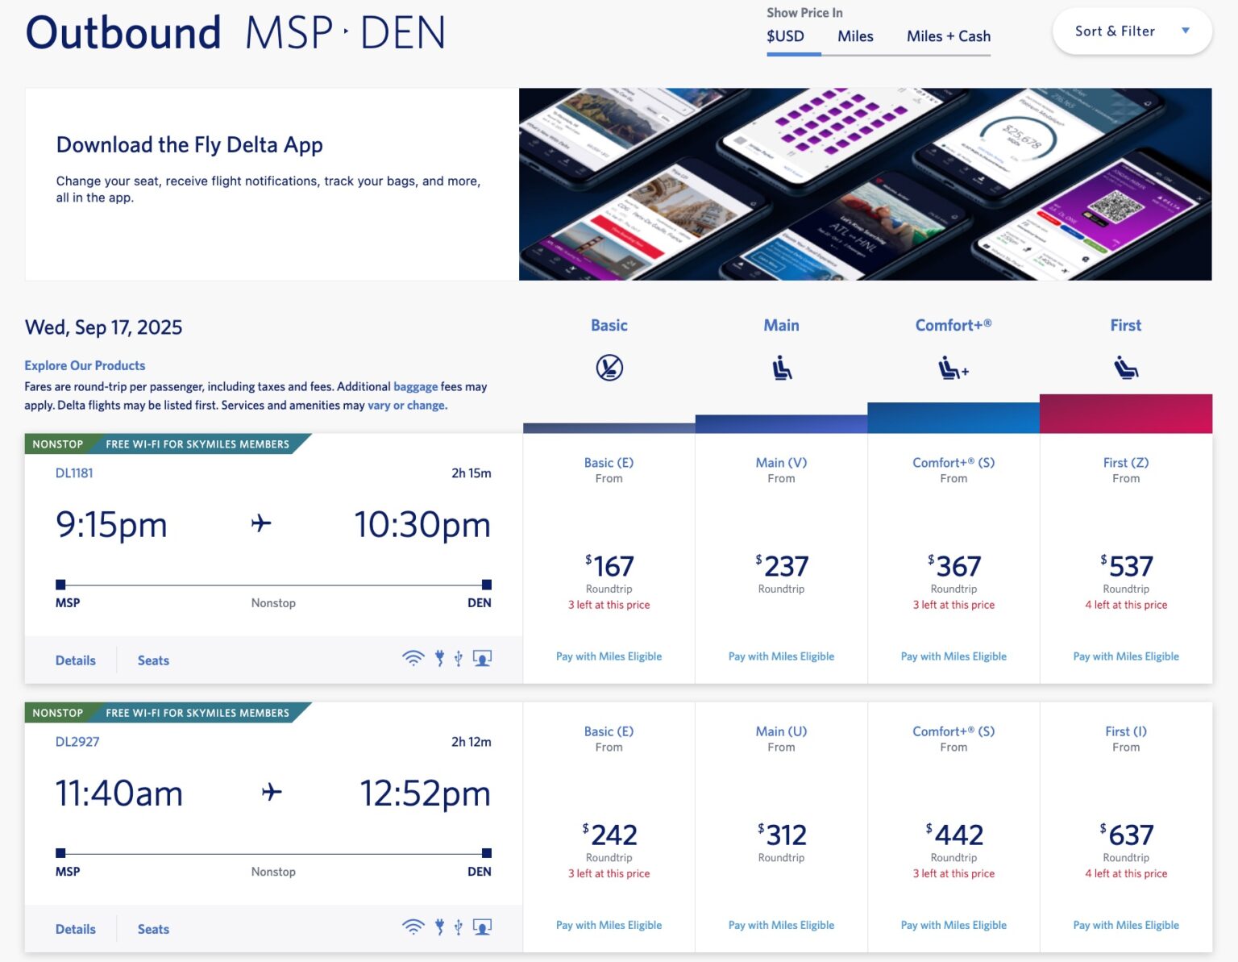Click the seatback entertainment icon on flight DL2927
This screenshot has width=1238, height=962.
(482, 927)
